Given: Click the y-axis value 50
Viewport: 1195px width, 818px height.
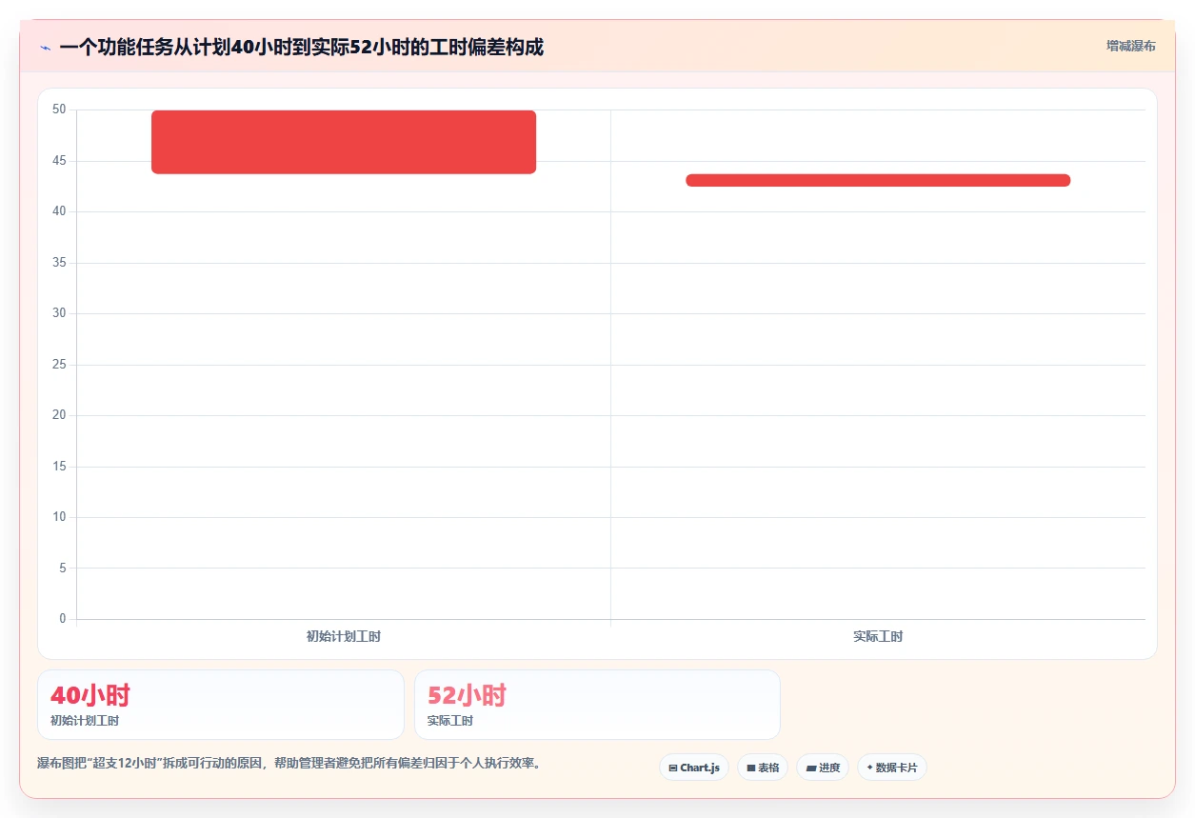Looking at the screenshot, I should click(59, 110).
